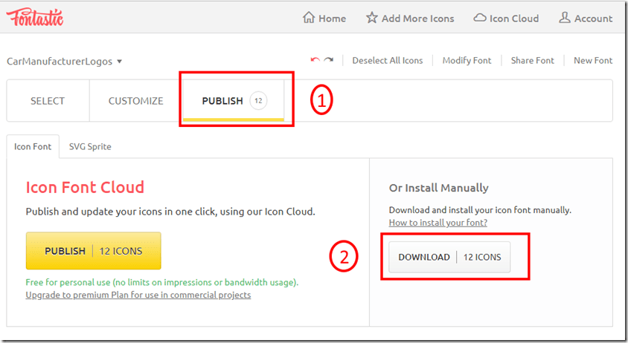Switch to the CUSTOMIZE tab
628x343 pixels.
pyautogui.click(x=135, y=101)
